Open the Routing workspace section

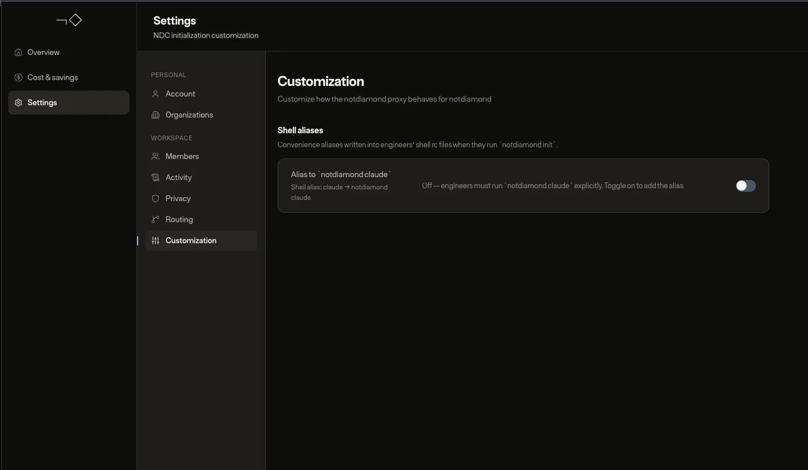coord(201,219)
